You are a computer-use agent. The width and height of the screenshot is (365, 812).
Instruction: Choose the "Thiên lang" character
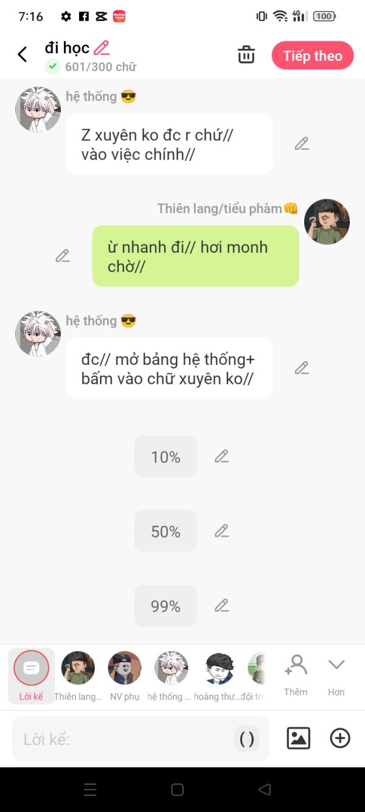[78, 676]
